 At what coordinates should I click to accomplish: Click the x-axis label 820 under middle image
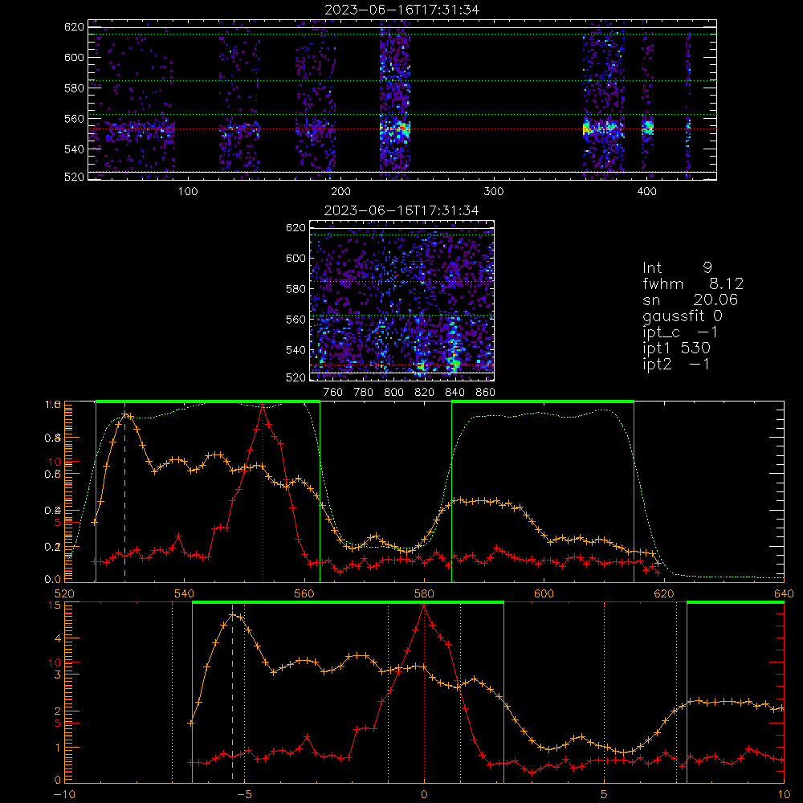click(x=424, y=393)
